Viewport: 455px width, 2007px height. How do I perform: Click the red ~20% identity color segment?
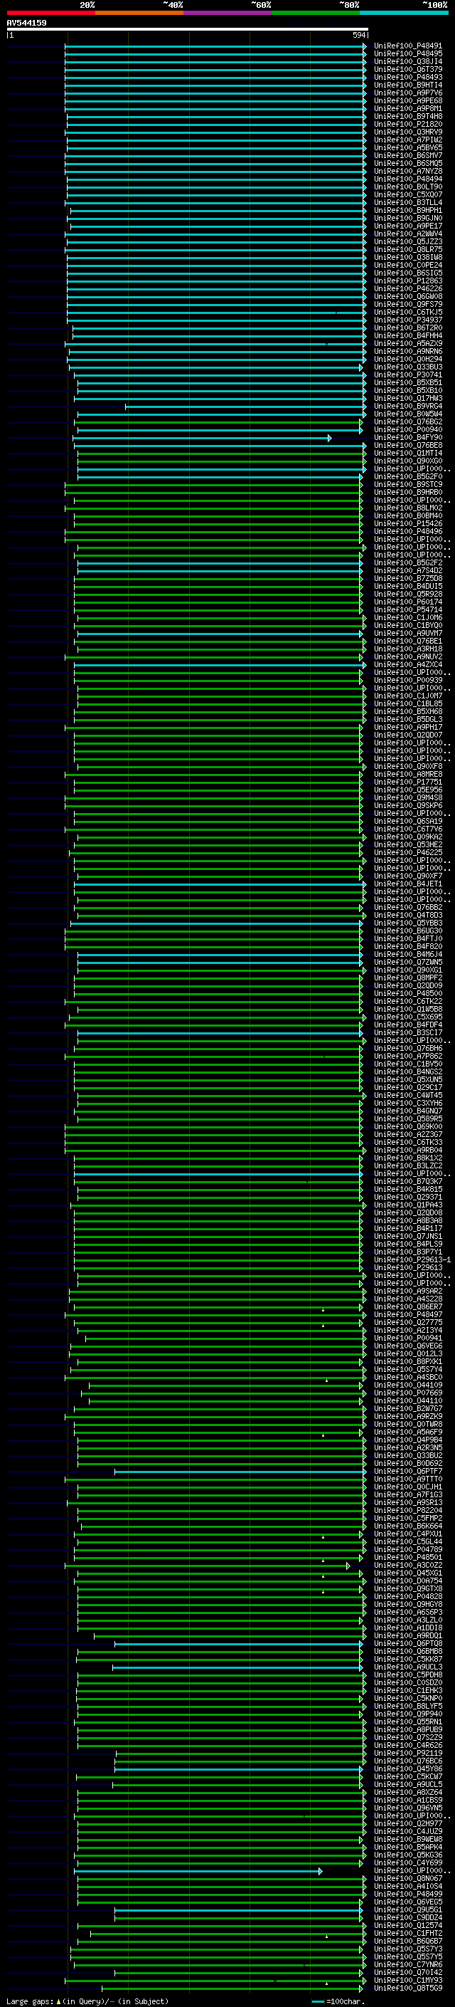[x=50, y=13]
